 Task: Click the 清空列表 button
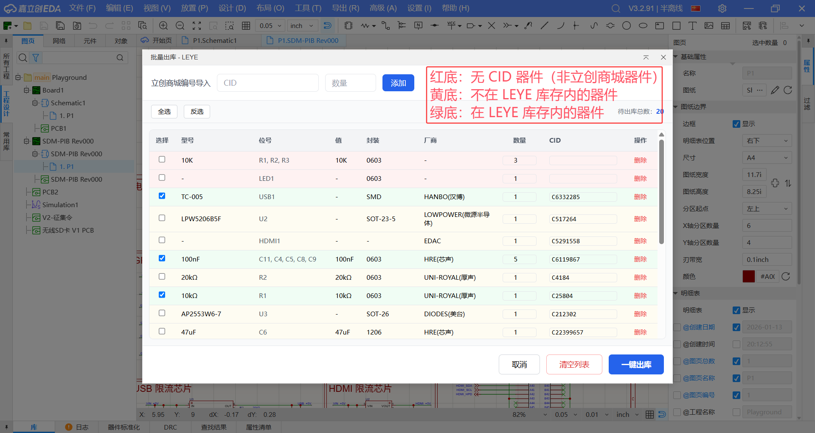tap(574, 365)
